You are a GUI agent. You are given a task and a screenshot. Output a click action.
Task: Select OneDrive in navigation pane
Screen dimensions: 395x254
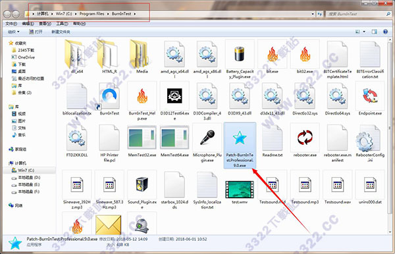tap(23, 57)
